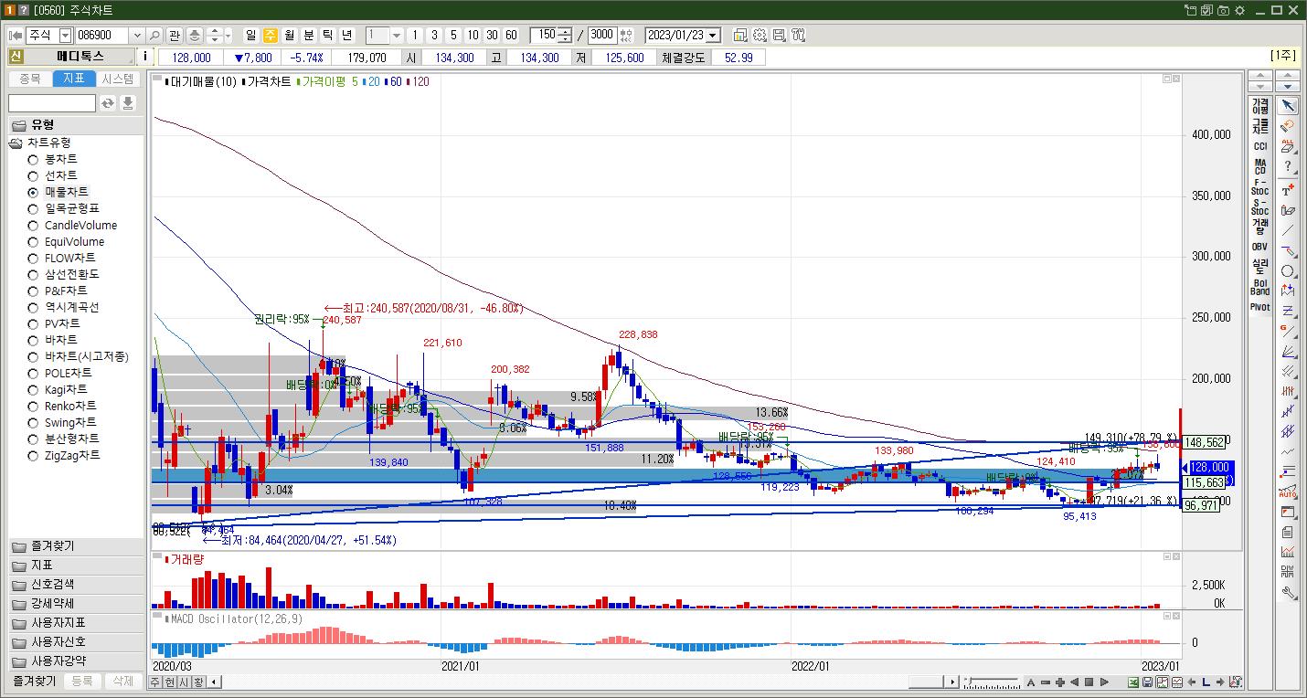This screenshot has height=698, width=1307.
Task: Open the date 2023/01/23 dropdown
Action: pyautogui.click(x=713, y=36)
